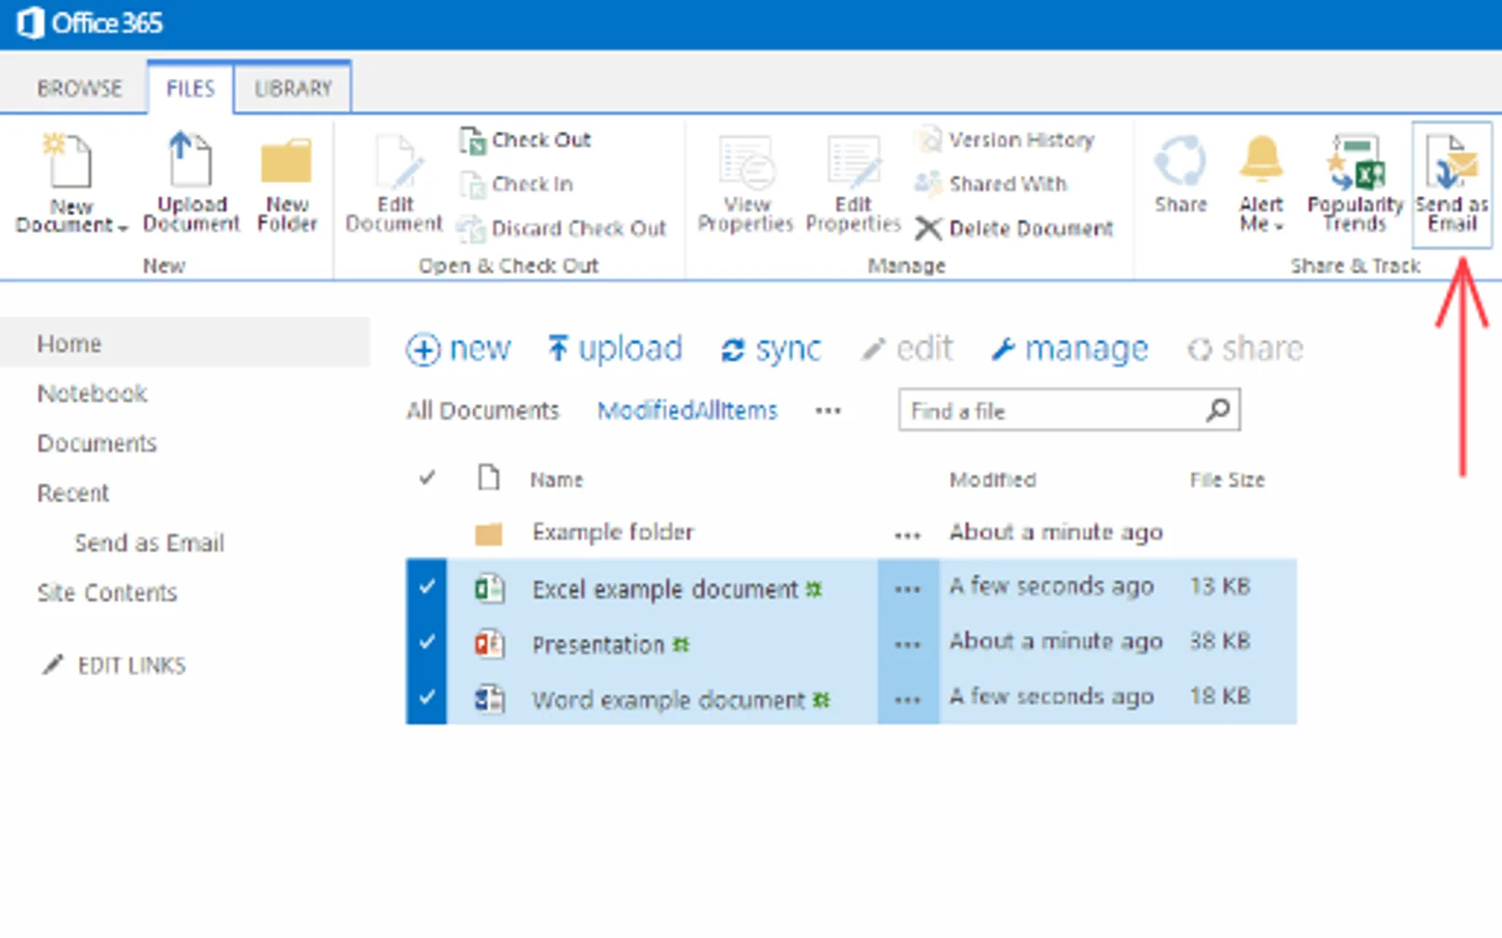Sort by the File Size column header
The width and height of the screenshot is (1502, 938).
click(x=1227, y=479)
